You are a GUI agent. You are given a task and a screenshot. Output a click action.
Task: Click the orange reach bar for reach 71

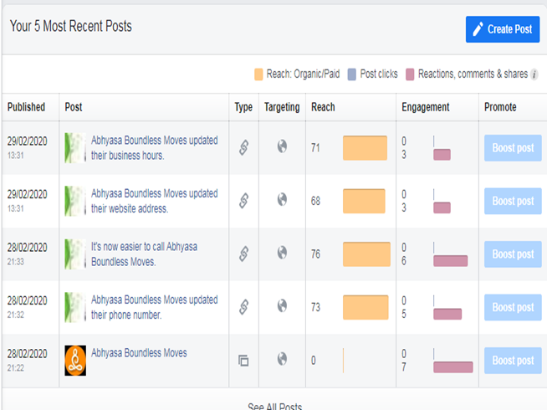(365, 148)
